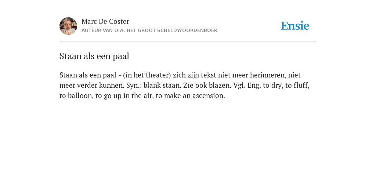The width and height of the screenshot is (376, 188).
Task: Open the Ensie logo link
Action: pyautogui.click(x=295, y=26)
